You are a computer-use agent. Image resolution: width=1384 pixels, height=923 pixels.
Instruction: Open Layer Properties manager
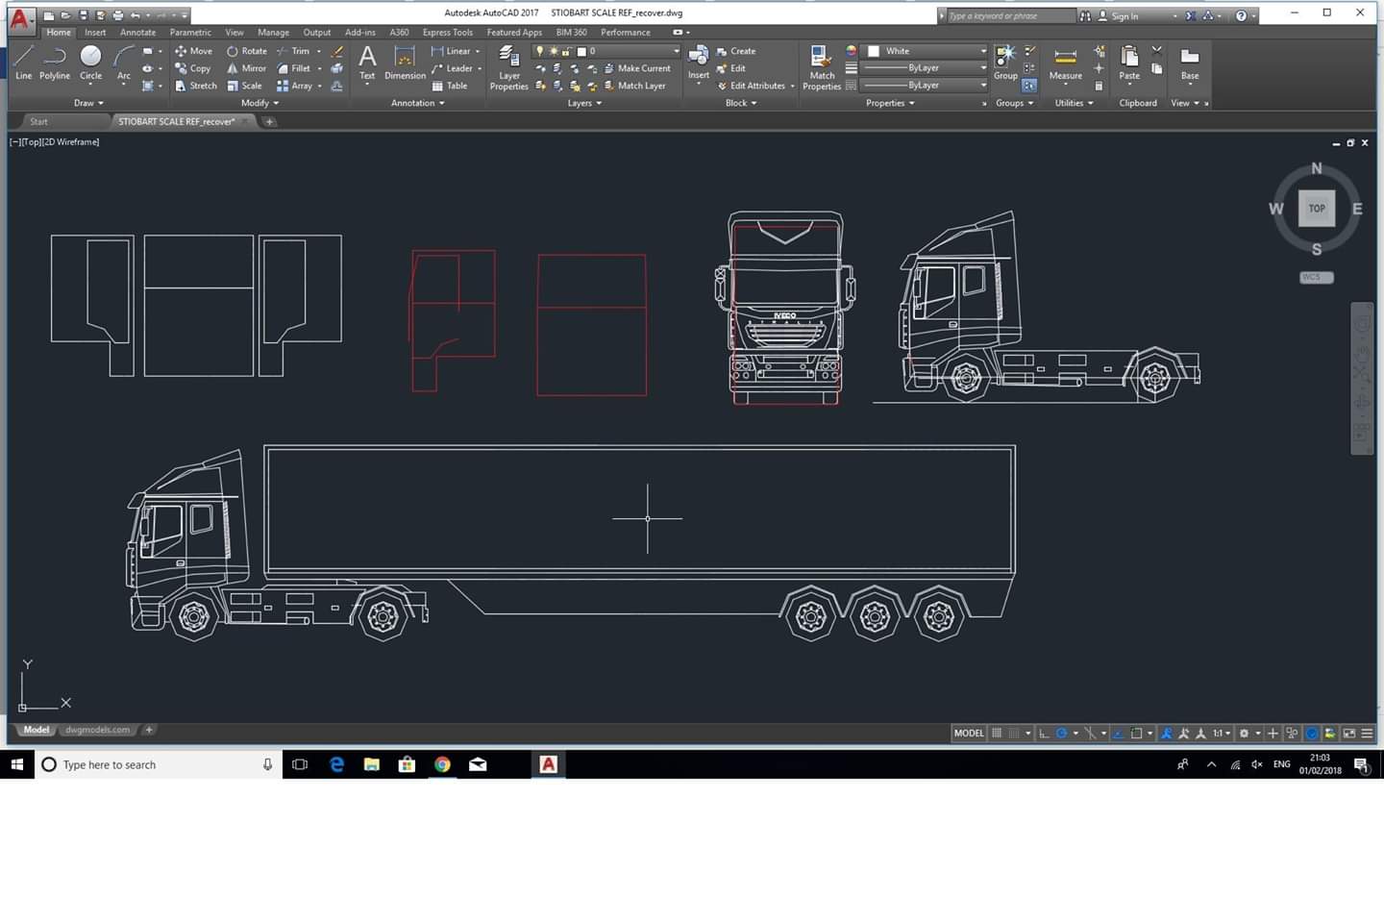tap(508, 67)
